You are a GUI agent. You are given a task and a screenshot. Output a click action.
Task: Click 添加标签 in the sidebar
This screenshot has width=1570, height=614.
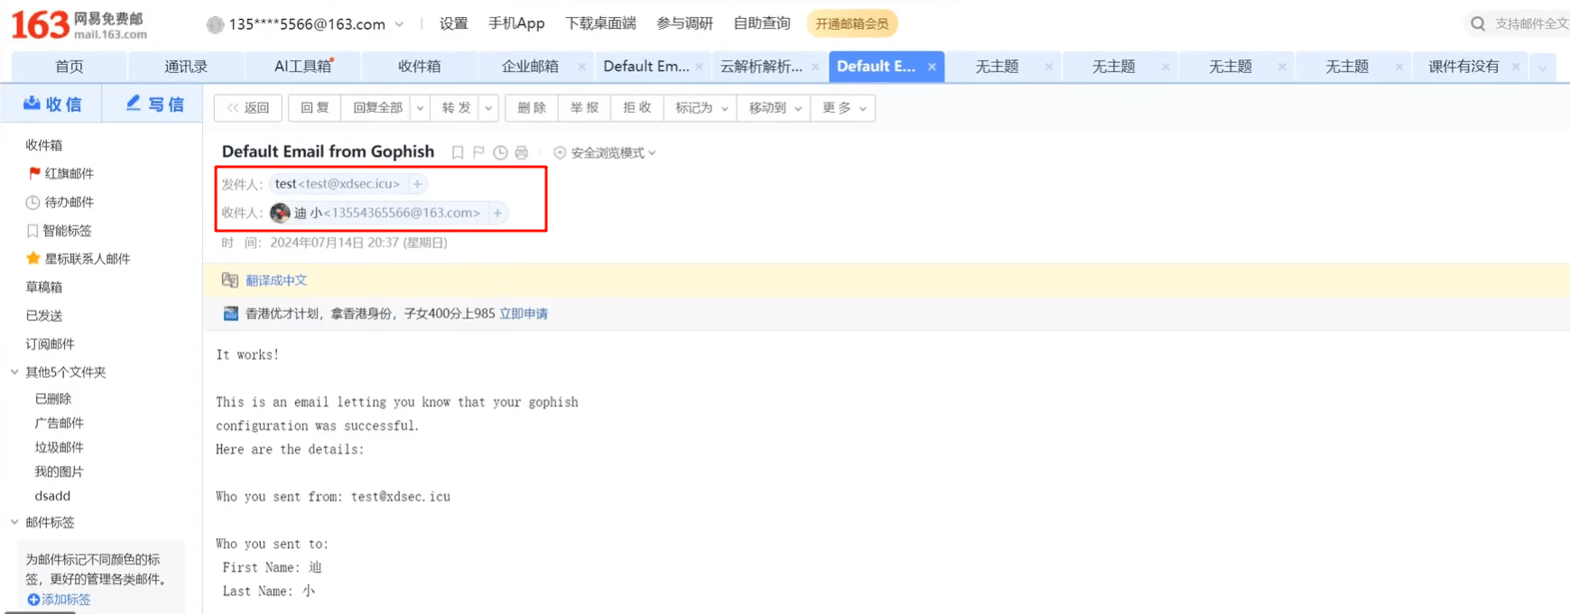(x=59, y=600)
